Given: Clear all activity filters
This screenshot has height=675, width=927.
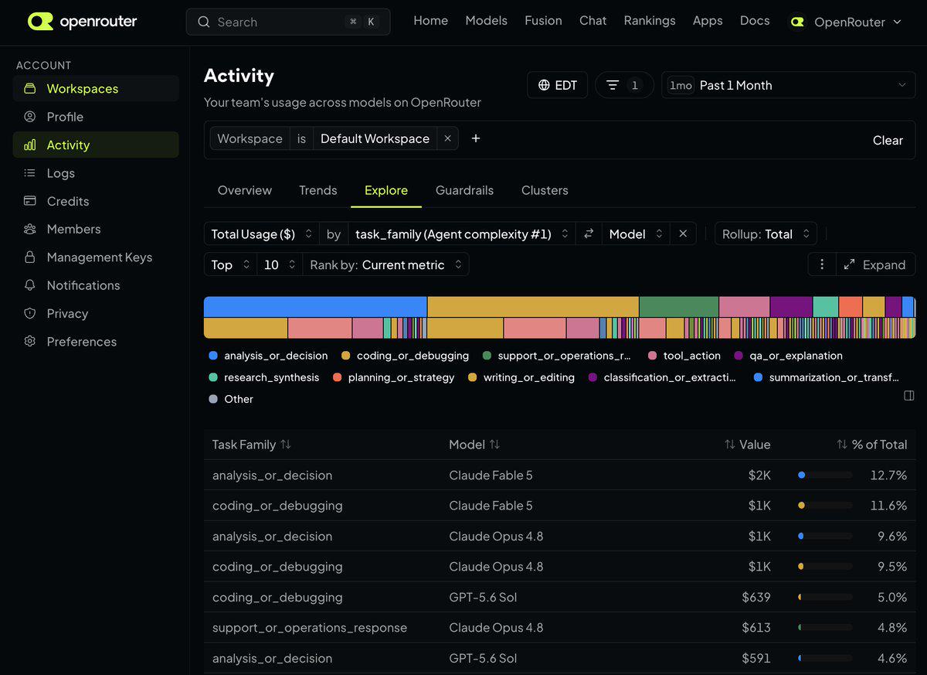Looking at the screenshot, I should [888, 140].
